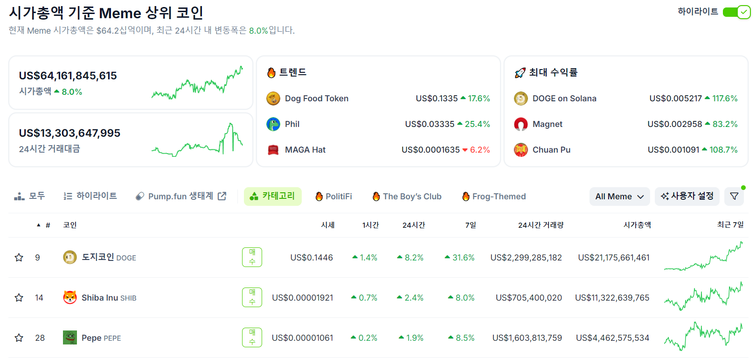Click the rocket icon next to 최대 수익률
756x358 pixels.
pyautogui.click(x=520, y=73)
